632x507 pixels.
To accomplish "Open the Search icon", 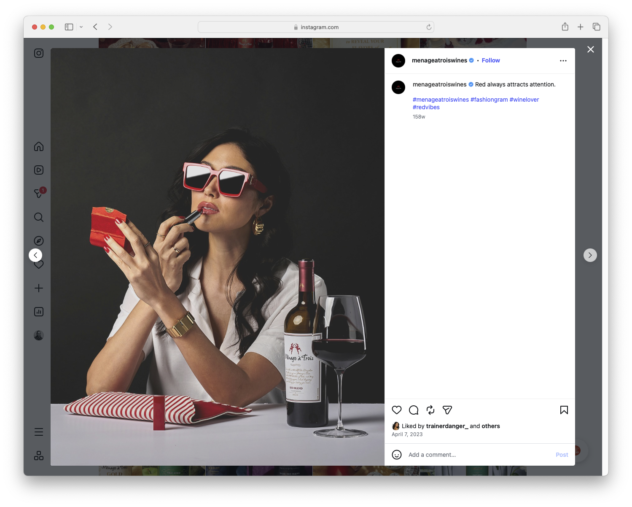I will [38, 217].
